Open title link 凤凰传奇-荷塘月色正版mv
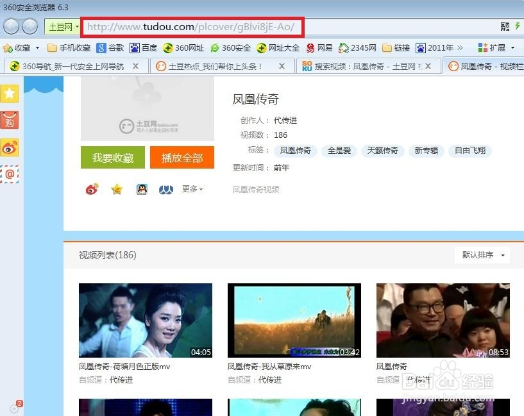Viewport: 524px width, 416px height. (x=124, y=367)
